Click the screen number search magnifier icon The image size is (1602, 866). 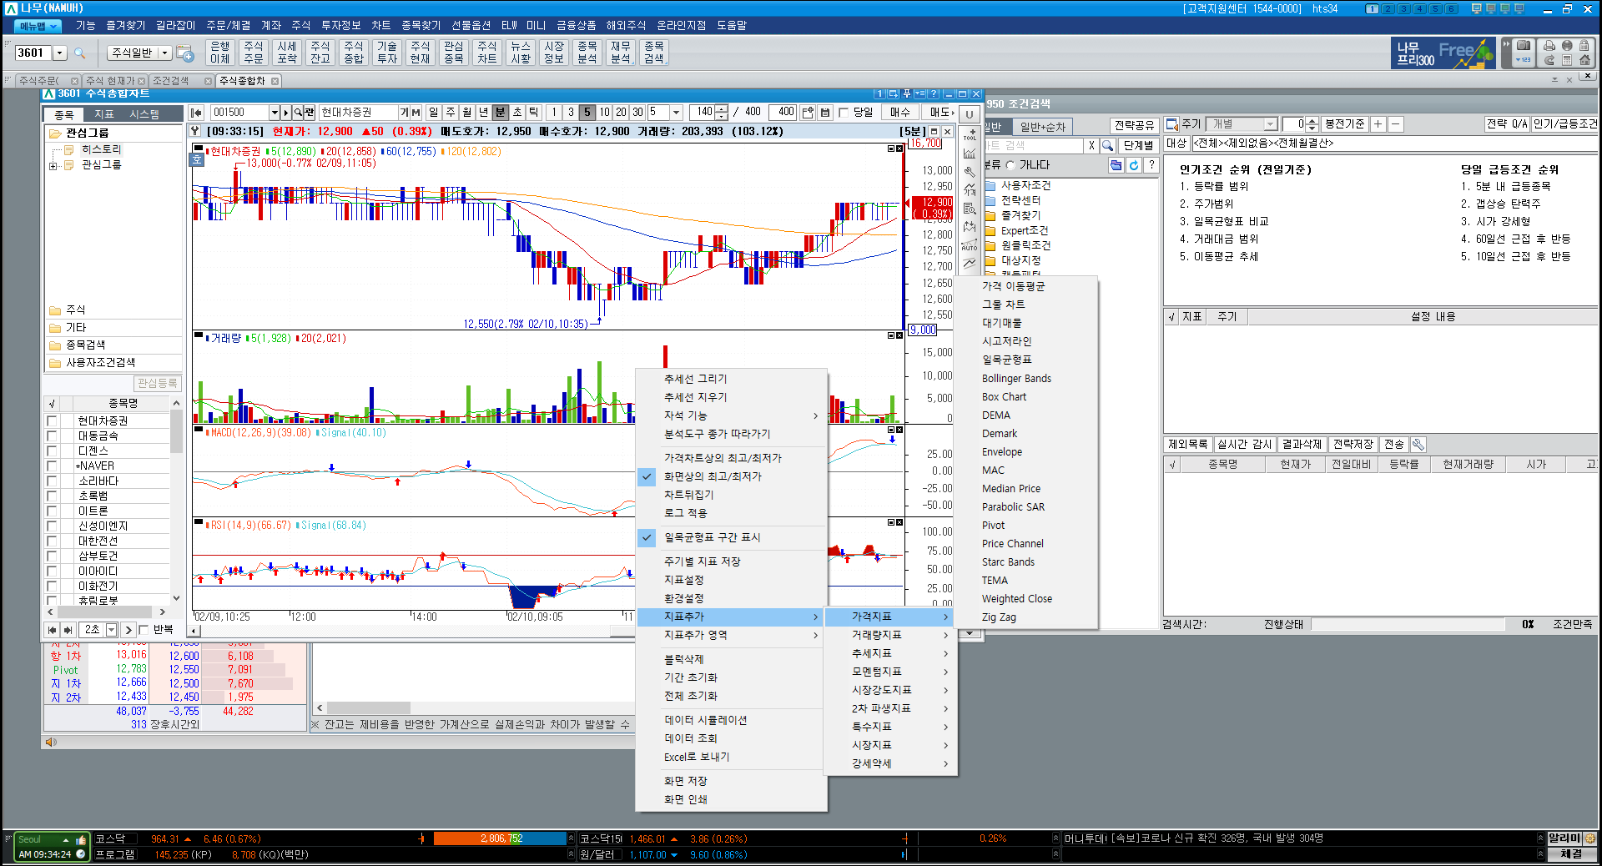80,53
